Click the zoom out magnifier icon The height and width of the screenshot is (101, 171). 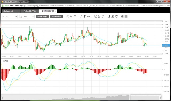tap(71, 17)
